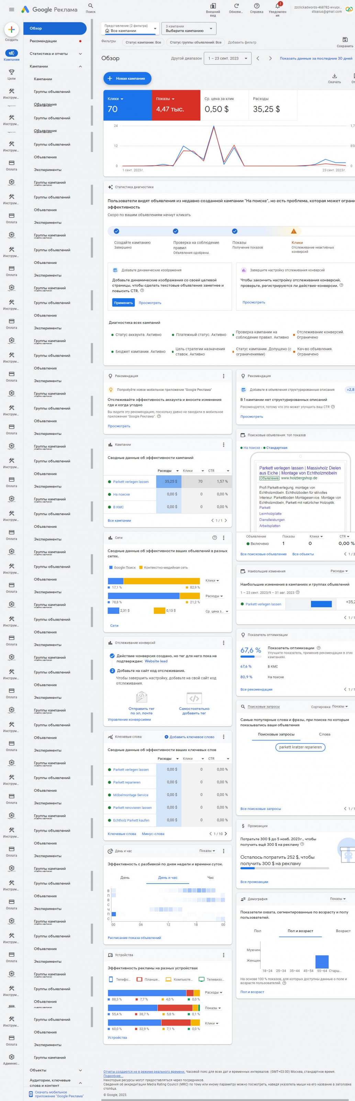The width and height of the screenshot is (355, 1101).
Task: Open three-dot menu on Устройства card
Action: pos(224,955)
